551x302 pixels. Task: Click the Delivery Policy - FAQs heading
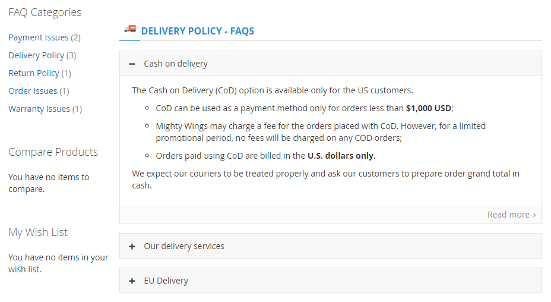coord(198,31)
